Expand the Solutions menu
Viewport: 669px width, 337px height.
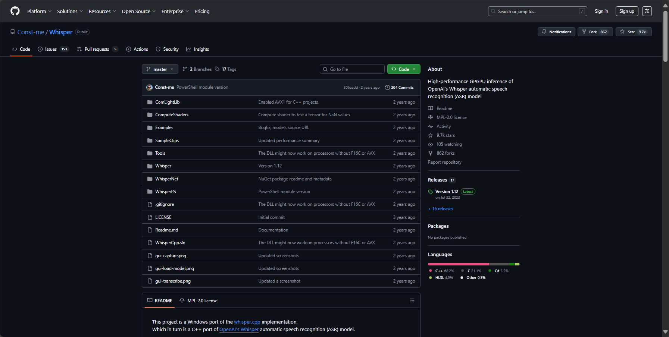coord(70,11)
